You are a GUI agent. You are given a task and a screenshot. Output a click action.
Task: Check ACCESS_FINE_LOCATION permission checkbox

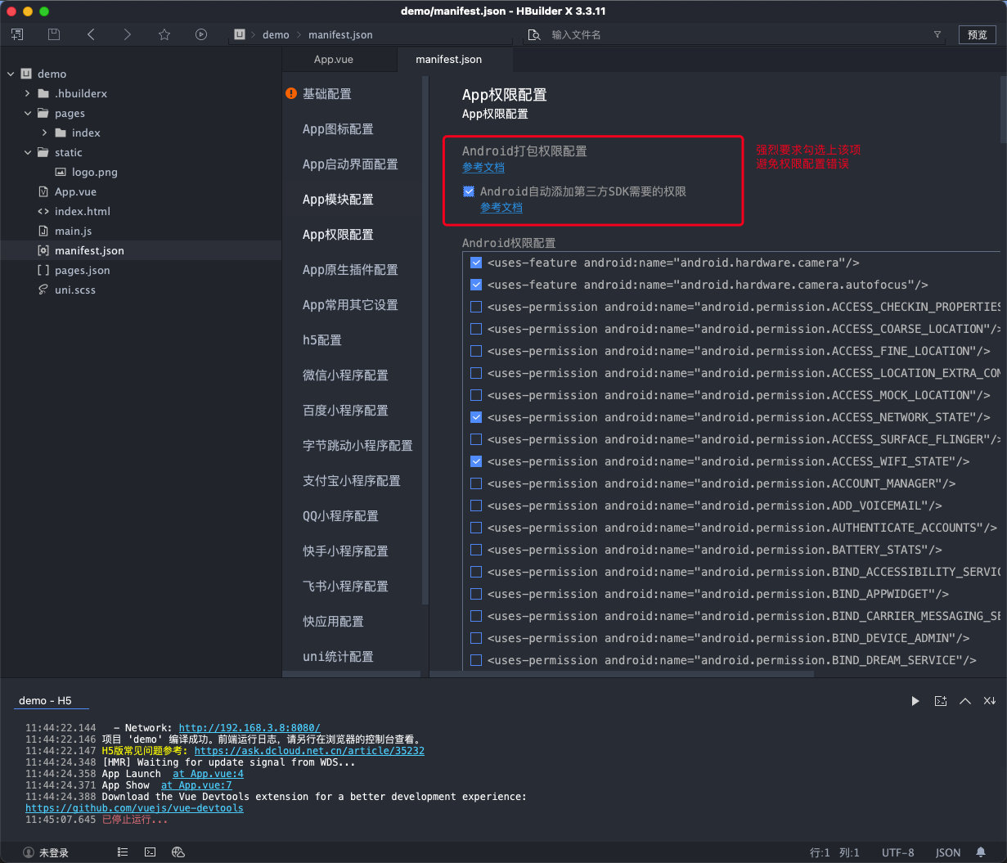pos(476,351)
